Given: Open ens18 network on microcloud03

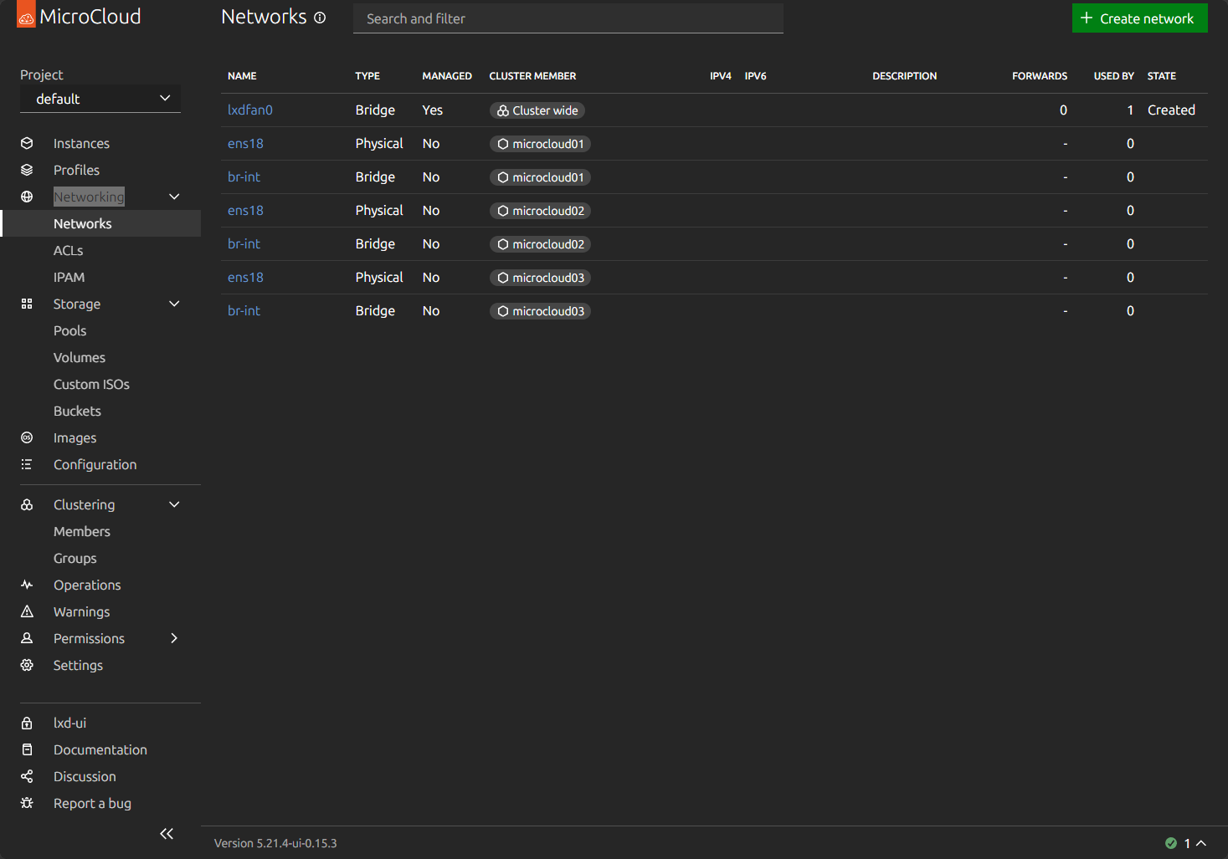Looking at the screenshot, I should [245, 277].
